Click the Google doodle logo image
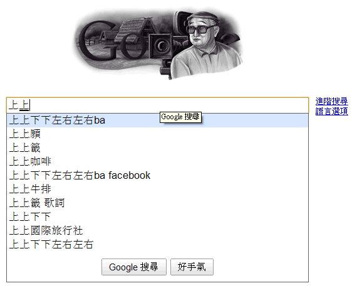This screenshot has height=288, width=352. (x=158, y=45)
